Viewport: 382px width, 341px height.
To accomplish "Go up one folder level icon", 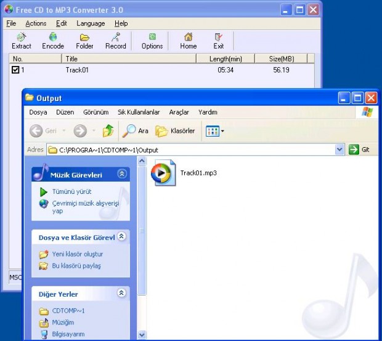I will pos(108,130).
